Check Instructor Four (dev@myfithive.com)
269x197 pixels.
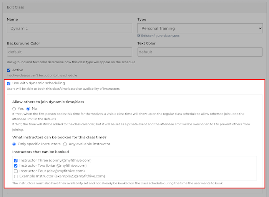[16, 171]
